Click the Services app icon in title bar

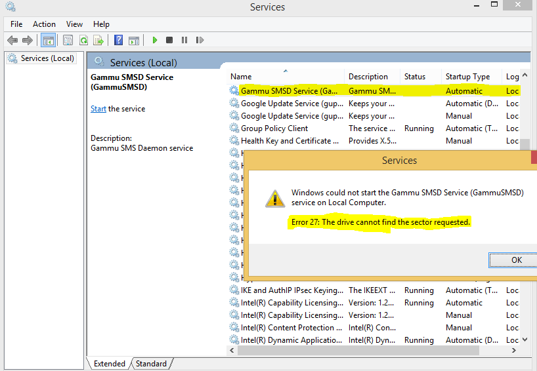pyautogui.click(x=11, y=7)
